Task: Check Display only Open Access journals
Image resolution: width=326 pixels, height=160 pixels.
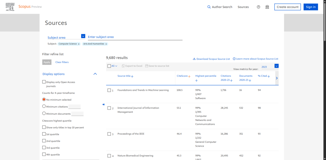Action: coord(44,82)
